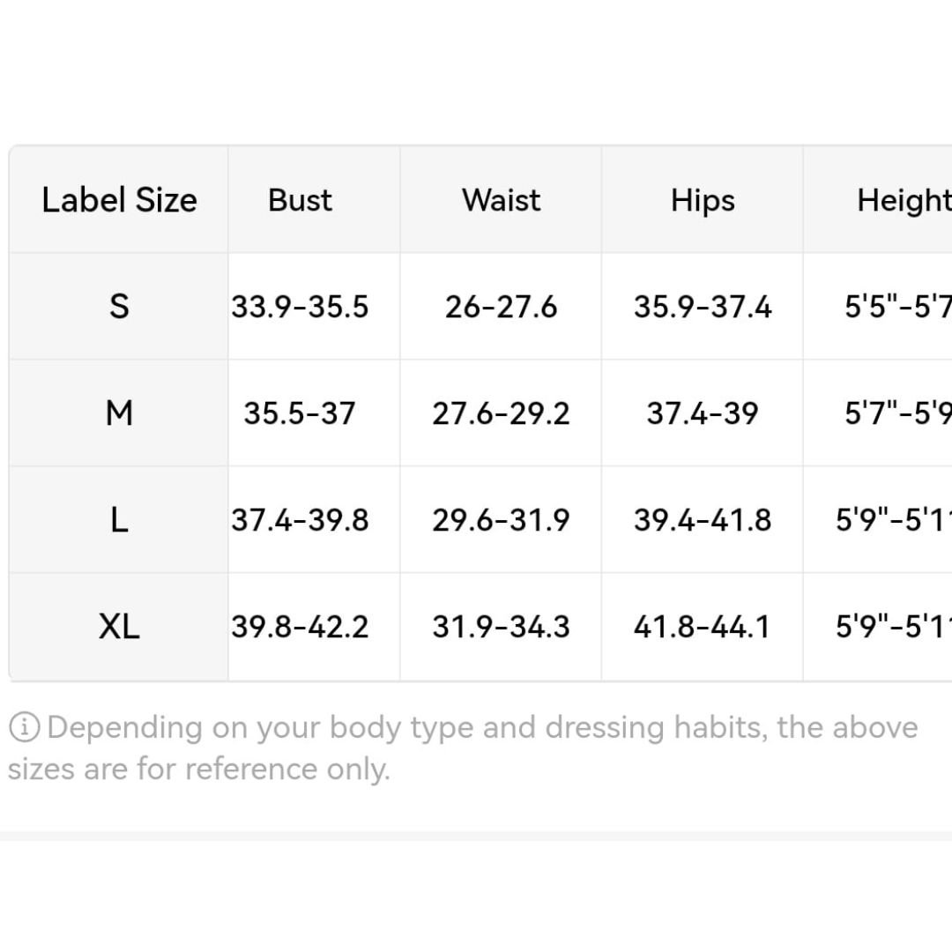The image size is (952, 952).
Task: Click the 31.9-34.3 waist cell
Action: (x=501, y=627)
